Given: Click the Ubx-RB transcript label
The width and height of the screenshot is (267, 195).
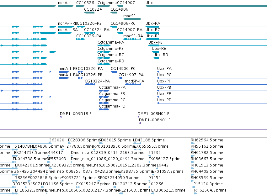Looking at the screenshot, I should tap(156, 42).
